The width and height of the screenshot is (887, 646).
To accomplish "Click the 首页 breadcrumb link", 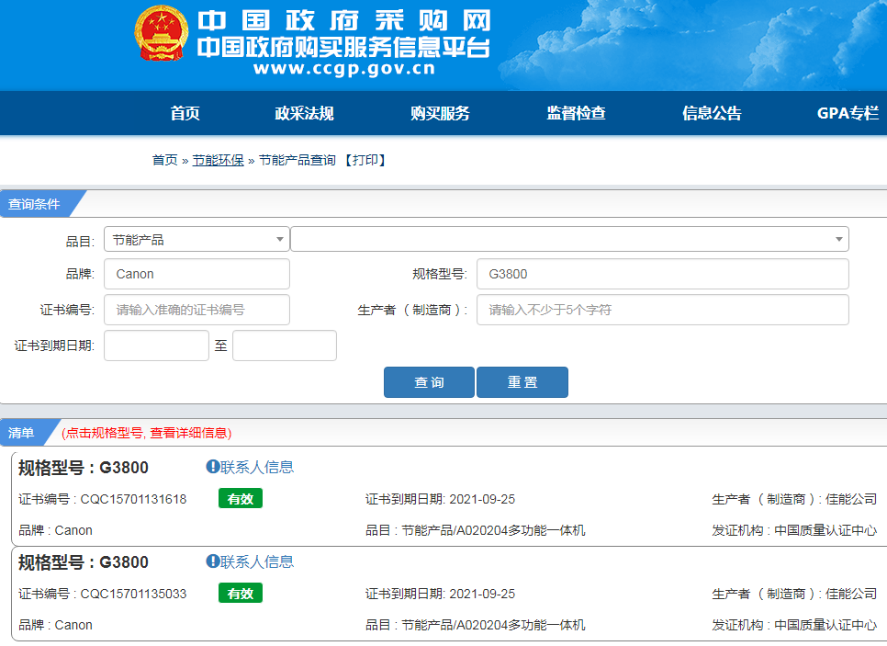I will [x=164, y=160].
